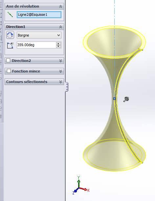Screen dimensions: 155x201
Task: Reverse the revolve direction with the arrows icon
Action: [10, 35]
